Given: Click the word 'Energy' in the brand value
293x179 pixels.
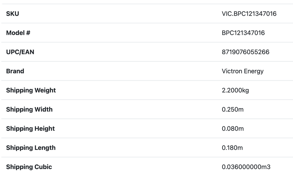Looking at the screenshot, I should point(254,71).
